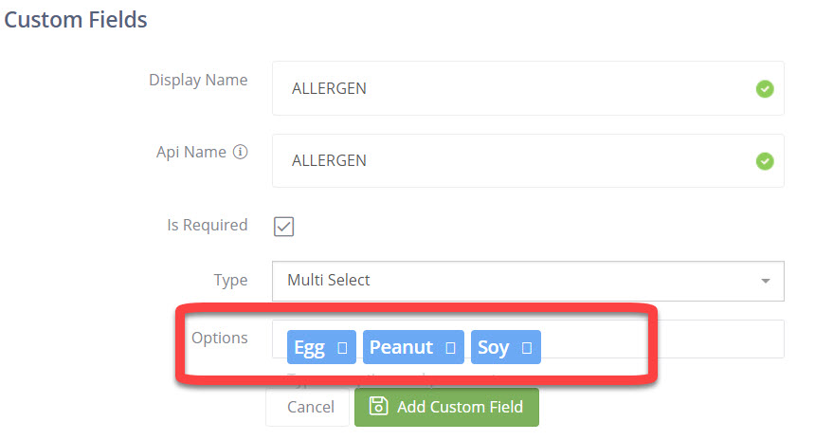Click the save icon on Add Custom Field

[378, 407]
